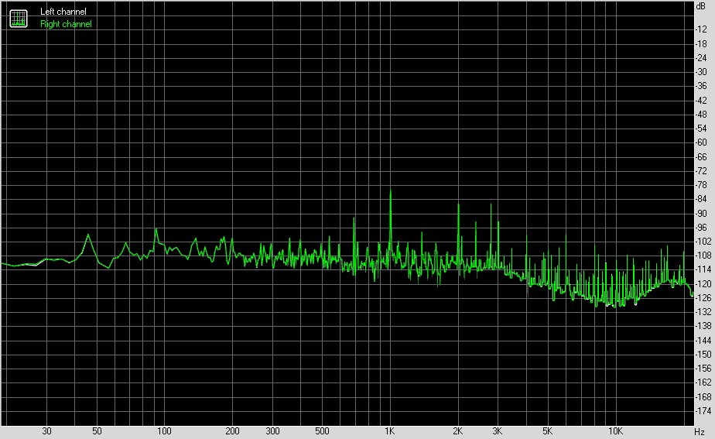This screenshot has width=715, height=439.
Task: Click the '-96' dB scale value
Action: click(701, 228)
